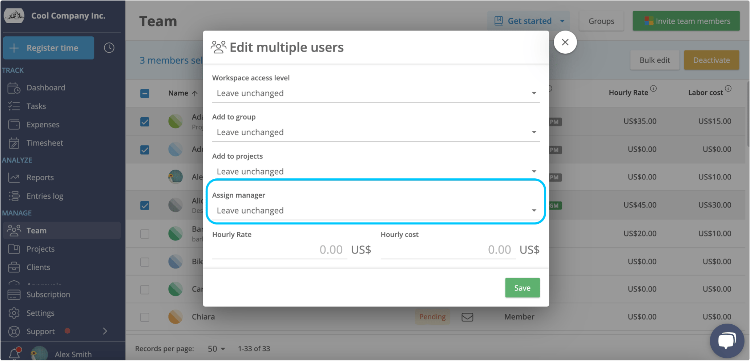Click the Tasks list icon
The height and width of the screenshot is (361, 750).
[x=14, y=106]
